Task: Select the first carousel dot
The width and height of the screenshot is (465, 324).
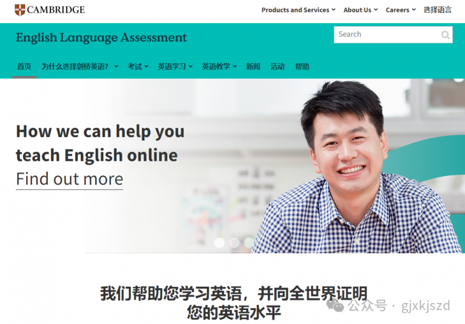Action: click(220, 243)
